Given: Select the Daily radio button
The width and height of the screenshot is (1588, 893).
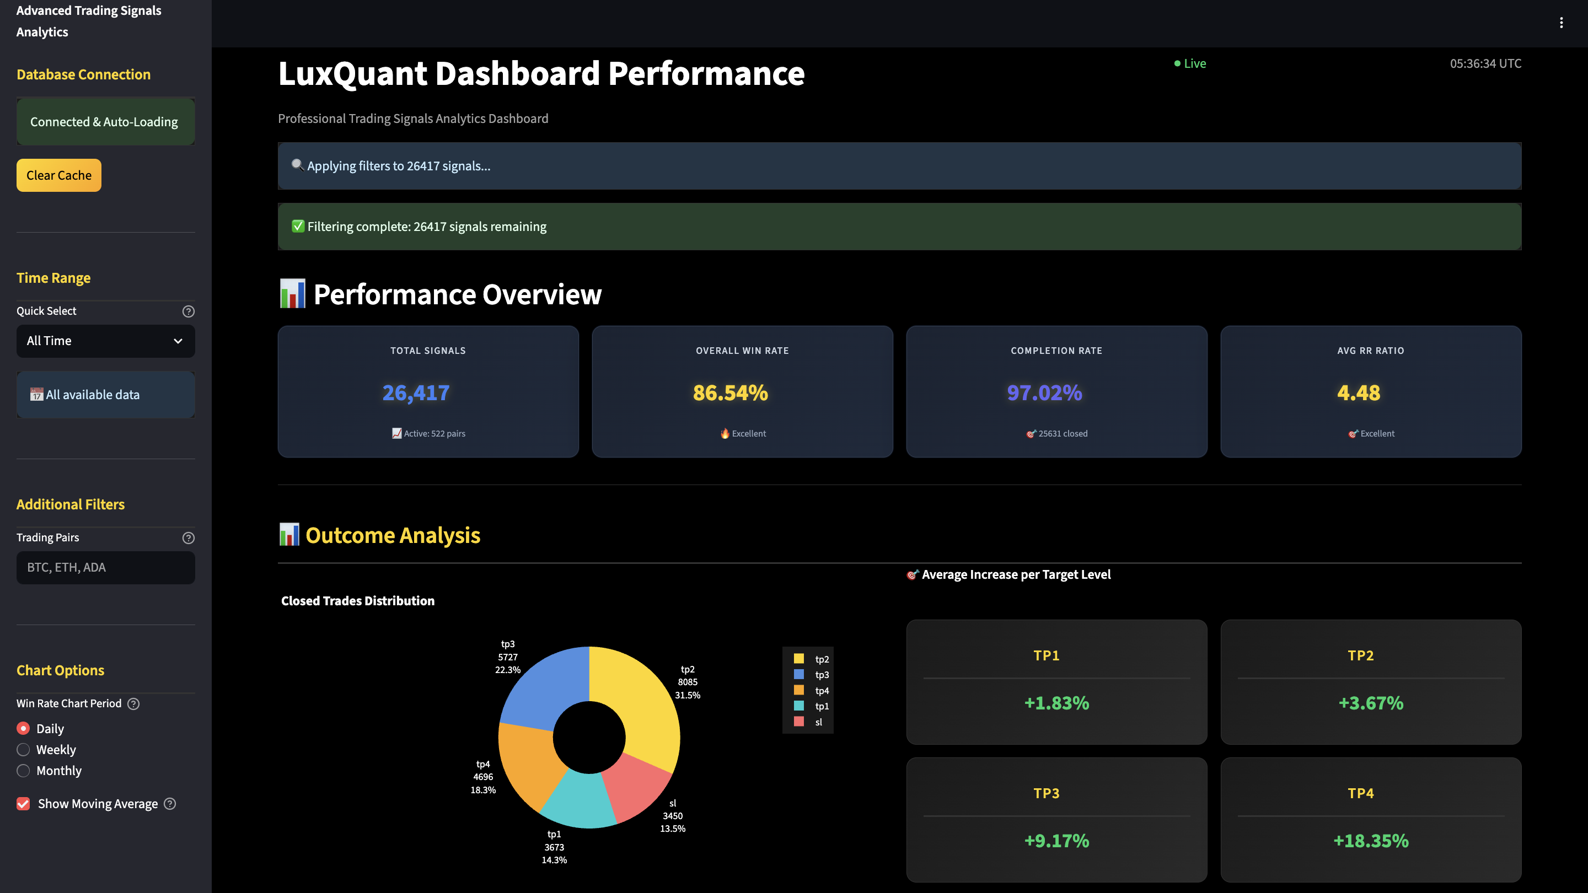Looking at the screenshot, I should [x=23, y=728].
